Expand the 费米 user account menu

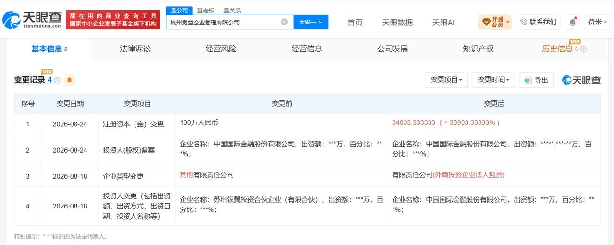click(598, 22)
